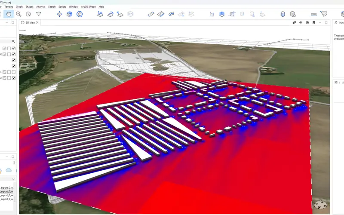The height and width of the screenshot is (215, 344).
Task: Uncheck the first layer's visibility checkbox
Action: pos(14,49)
